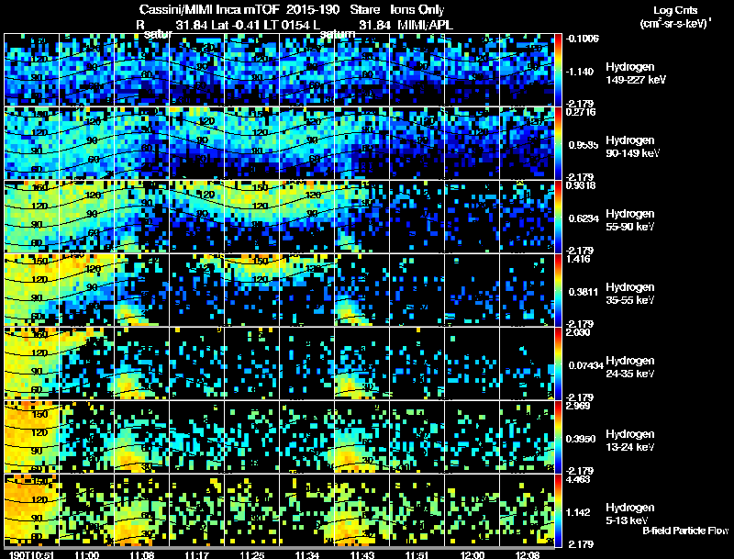Viewport: 734px width, 559px height.
Task: Click the 'Ions Only' title text
Action: tap(417, 9)
